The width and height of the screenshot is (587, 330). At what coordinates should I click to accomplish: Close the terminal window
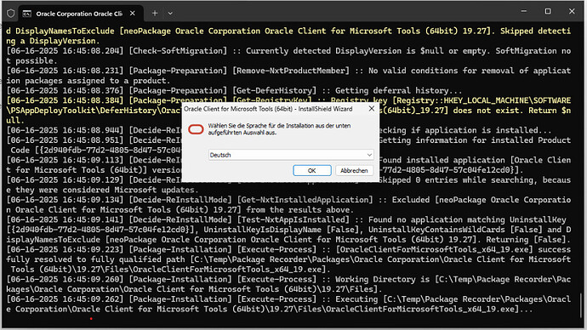point(572,11)
